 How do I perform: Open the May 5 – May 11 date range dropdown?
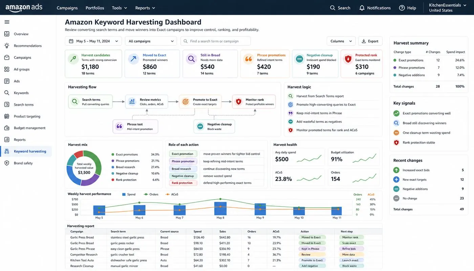pos(93,41)
